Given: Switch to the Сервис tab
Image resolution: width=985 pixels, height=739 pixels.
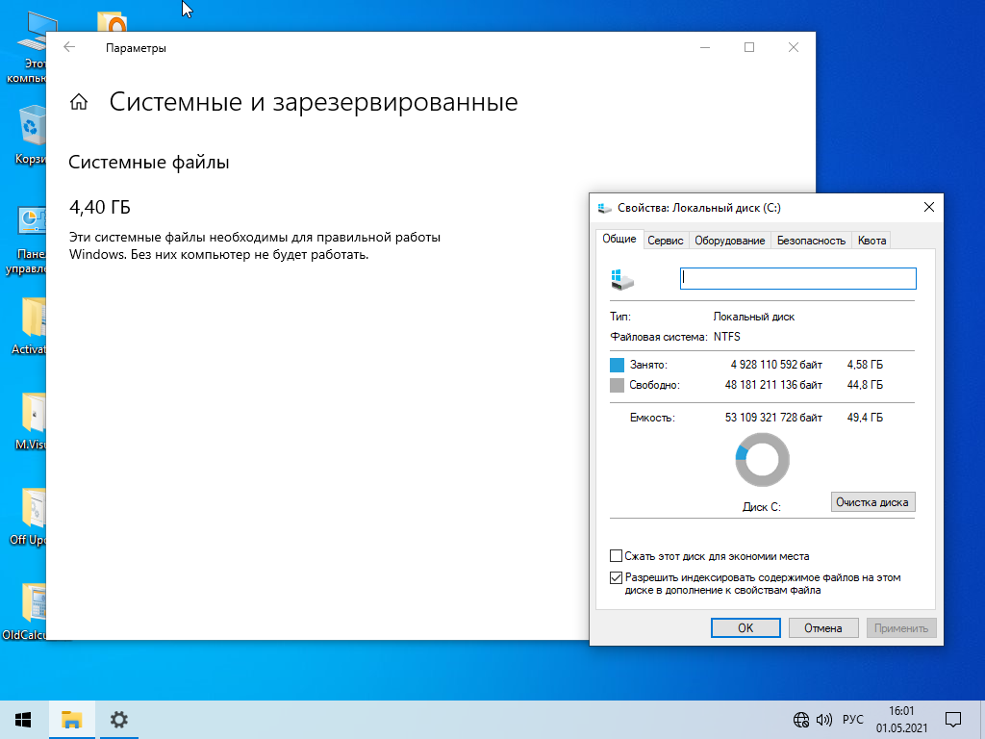Looking at the screenshot, I should click(x=666, y=240).
